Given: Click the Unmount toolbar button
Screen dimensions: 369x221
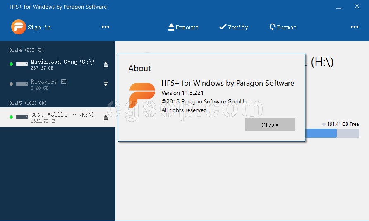Looking at the screenshot, I should 183,27.
